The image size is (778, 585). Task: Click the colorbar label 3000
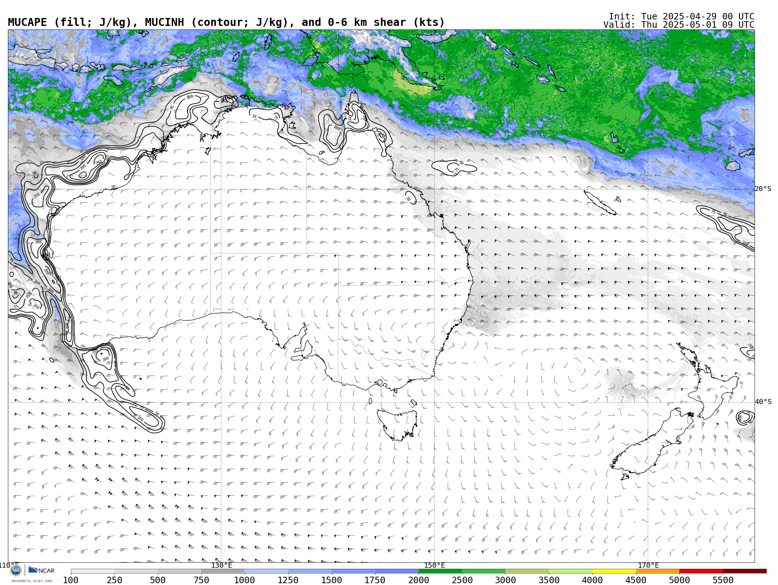pos(505,580)
